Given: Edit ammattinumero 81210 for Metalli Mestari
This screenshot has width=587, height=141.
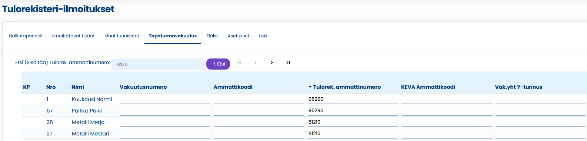Looking at the screenshot, I should tap(353, 134).
